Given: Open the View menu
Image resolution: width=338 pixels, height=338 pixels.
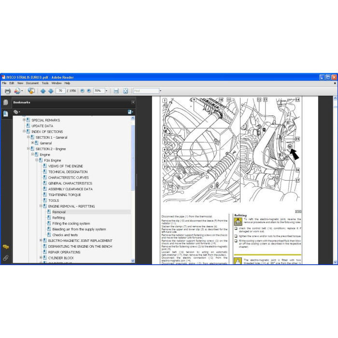Looking at the screenshot, I should pyautogui.click(x=20, y=83).
